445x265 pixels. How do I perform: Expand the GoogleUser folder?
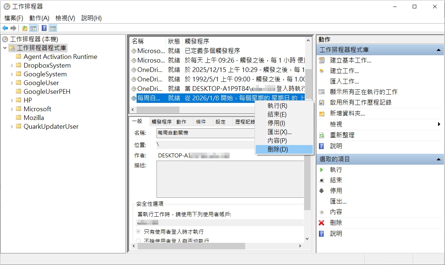point(12,83)
